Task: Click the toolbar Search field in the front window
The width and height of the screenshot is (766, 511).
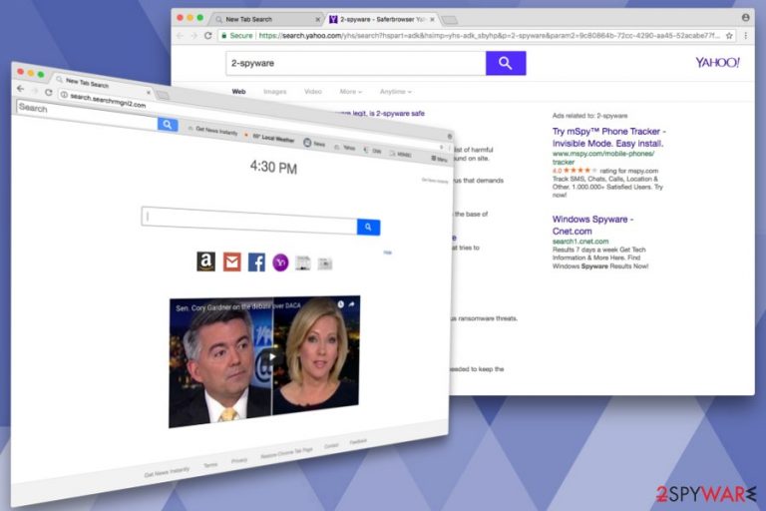Action: point(87,115)
